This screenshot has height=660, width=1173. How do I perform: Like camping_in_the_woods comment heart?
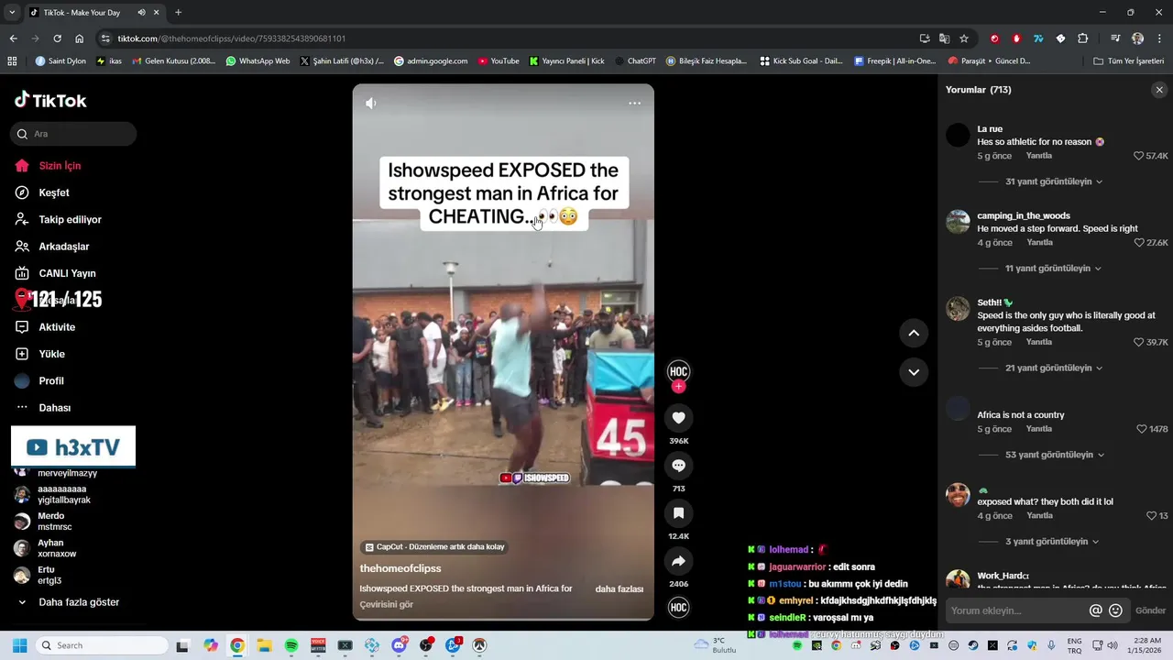(x=1139, y=243)
